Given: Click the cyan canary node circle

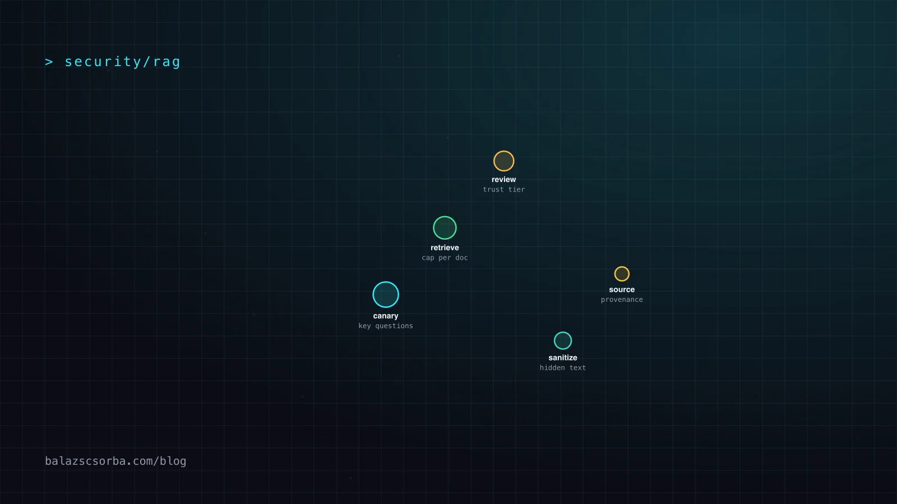Looking at the screenshot, I should tap(386, 295).
